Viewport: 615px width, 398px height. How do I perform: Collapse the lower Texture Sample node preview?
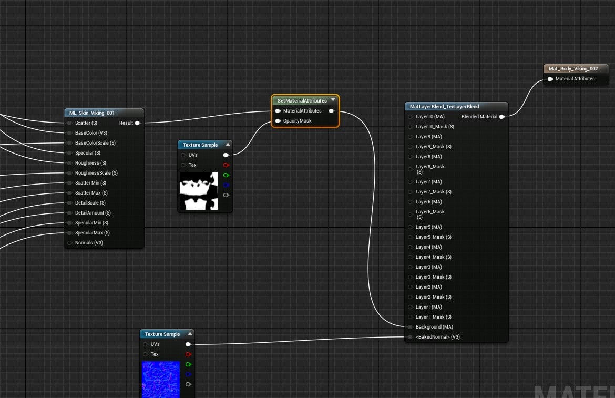[190, 334]
